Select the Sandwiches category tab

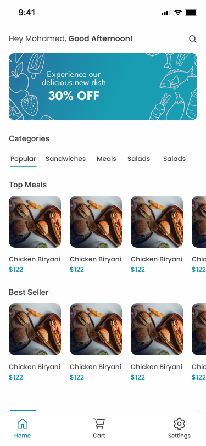(x=66, y=159)
